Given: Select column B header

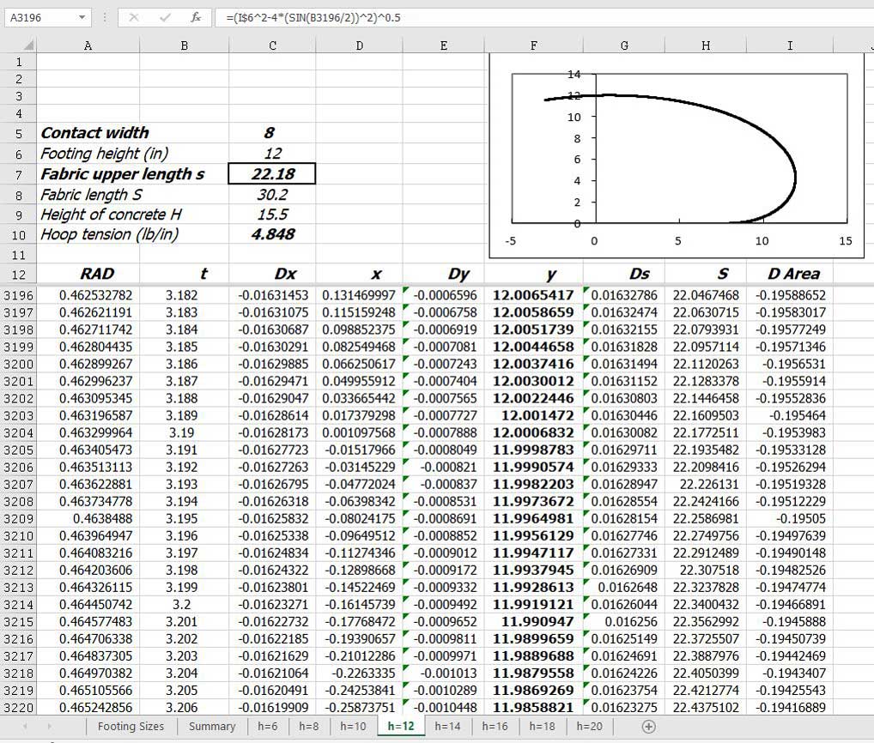Looking at the screenshot, I should pos(184,45).
